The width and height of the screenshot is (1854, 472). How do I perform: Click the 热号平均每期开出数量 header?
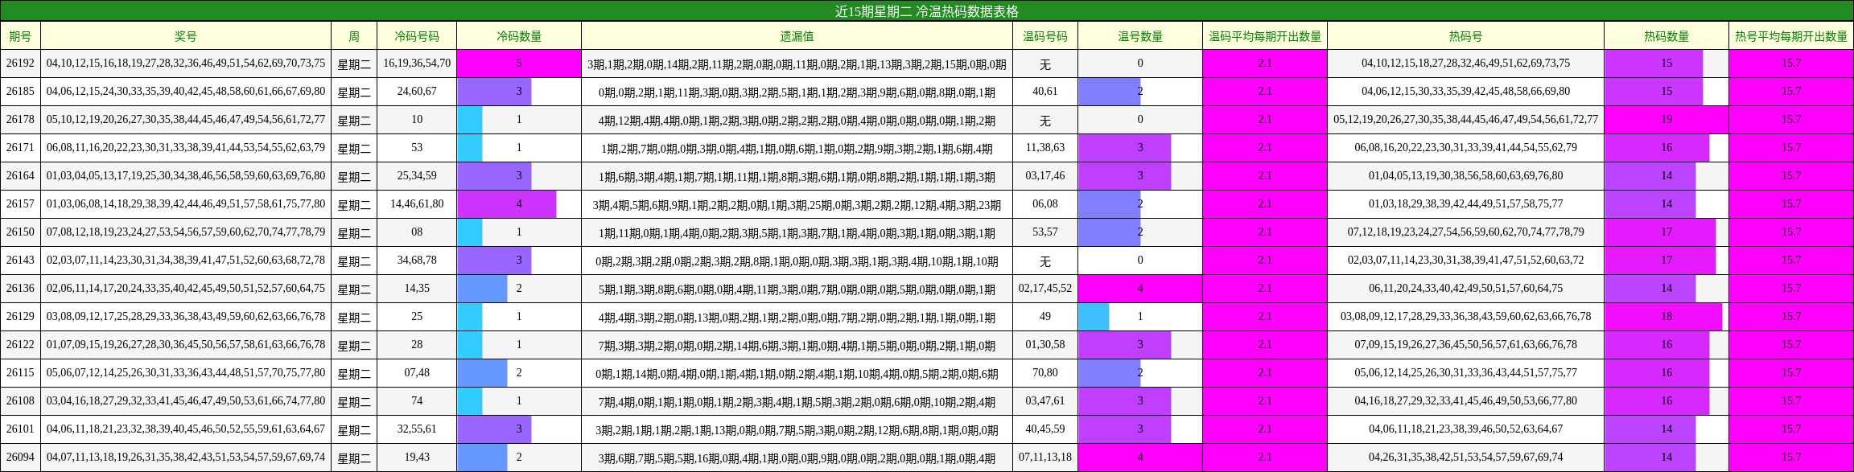[x=1791, y=36]
